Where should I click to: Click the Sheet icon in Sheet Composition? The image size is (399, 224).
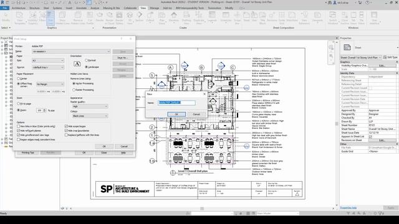tap(246, 17)
